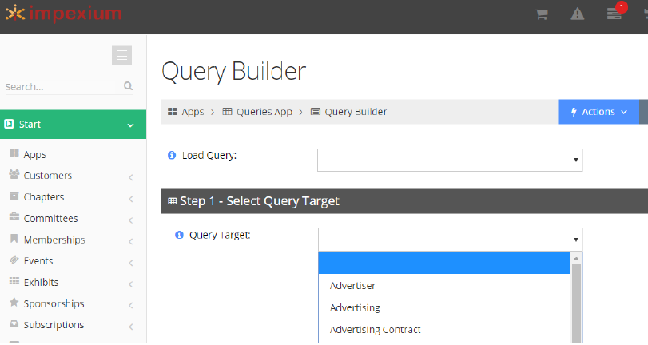Click the Step 1 table icon in header
The image size is (648, 345).
(x=172, y=201)
